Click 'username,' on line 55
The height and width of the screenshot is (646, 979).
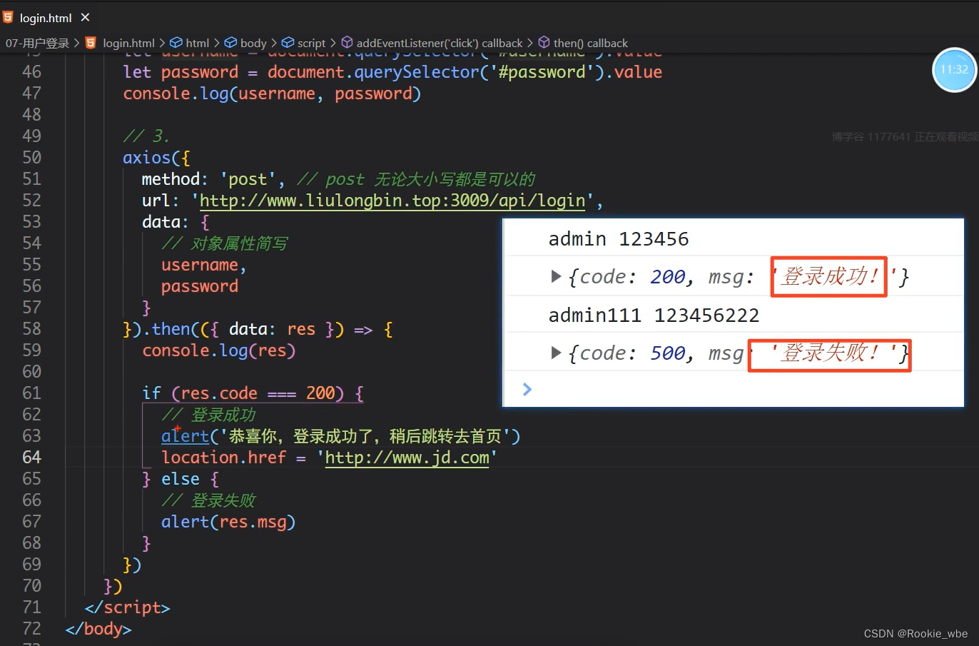(x=204, y=265)
